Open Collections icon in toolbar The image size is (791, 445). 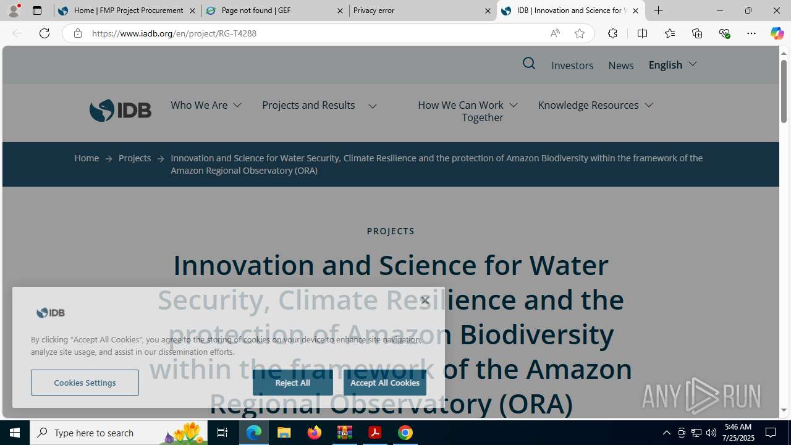697,33
